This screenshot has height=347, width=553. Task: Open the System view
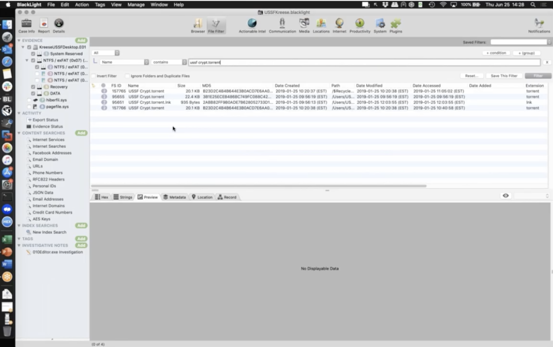click(x=380, y=26)
